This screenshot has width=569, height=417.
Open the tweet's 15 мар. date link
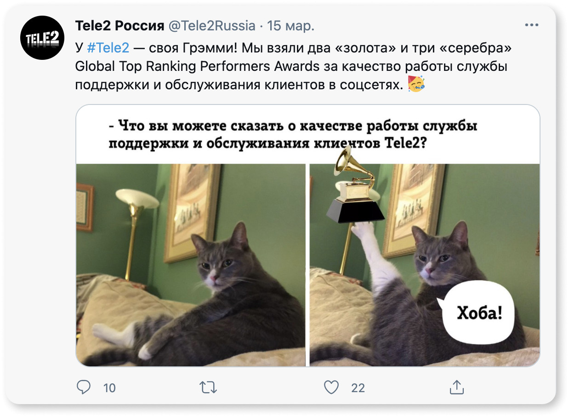[290, 26]
